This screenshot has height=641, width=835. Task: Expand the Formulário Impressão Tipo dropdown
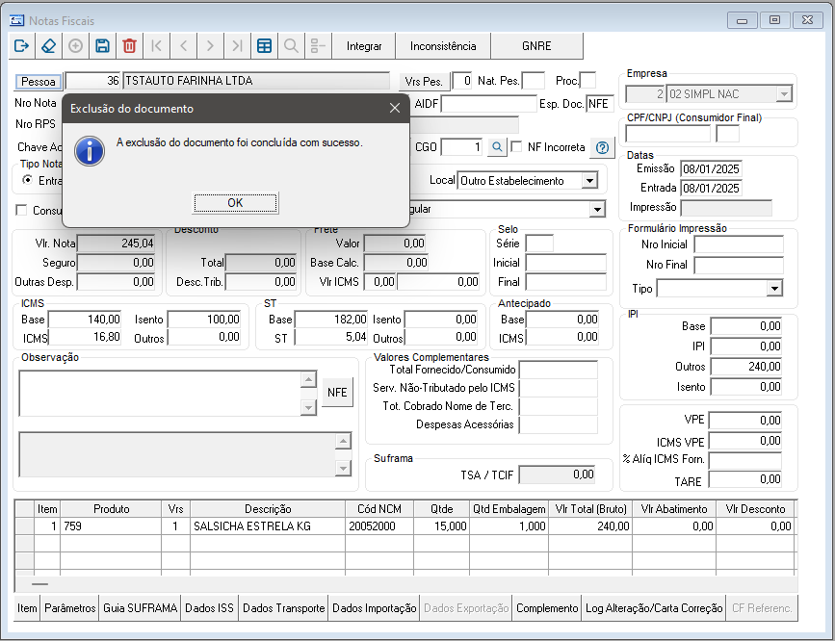tap(774, 289)
